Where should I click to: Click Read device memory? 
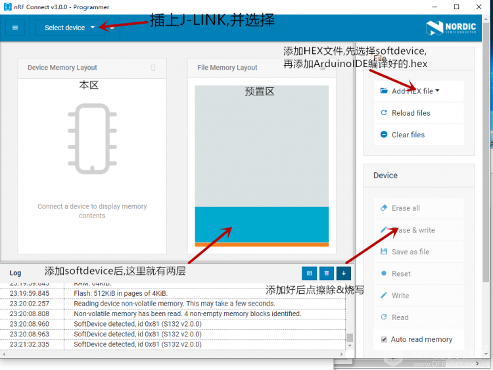coord(419,317)
